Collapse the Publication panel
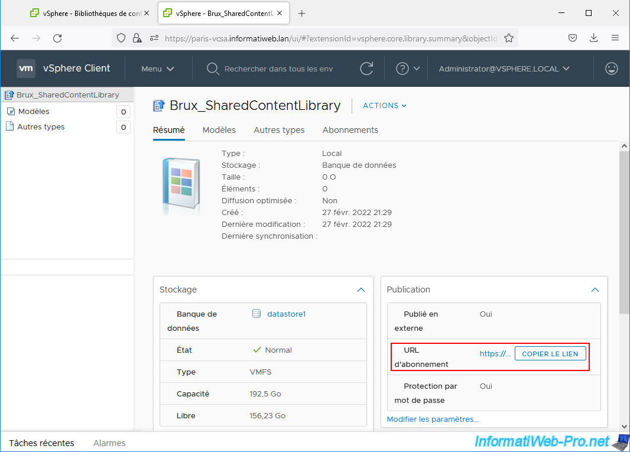630x452 pixels. [595, 290]
